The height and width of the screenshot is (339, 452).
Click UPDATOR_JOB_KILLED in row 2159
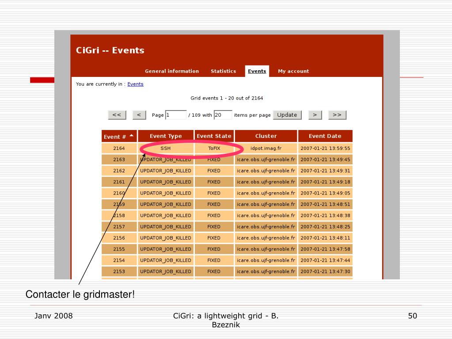pos(166,204)
